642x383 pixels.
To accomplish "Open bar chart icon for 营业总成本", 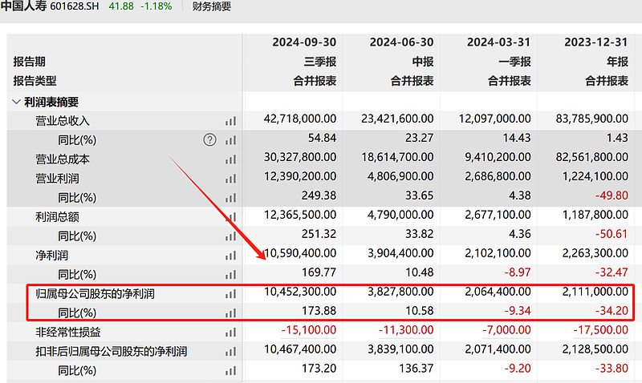I will (x=231, y=159).
